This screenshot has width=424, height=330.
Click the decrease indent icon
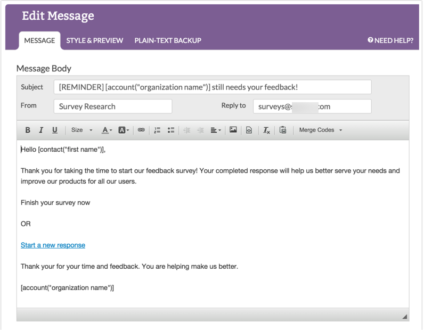click(x=187, y=130)
